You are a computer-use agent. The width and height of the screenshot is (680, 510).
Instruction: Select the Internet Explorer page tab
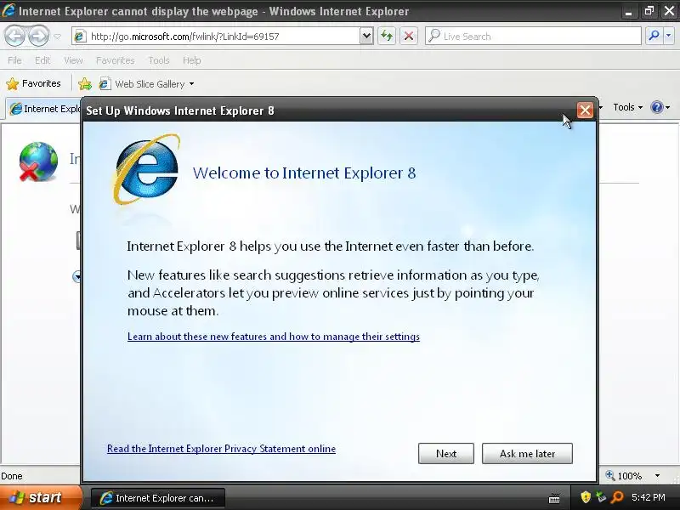[x=45, y=109]
